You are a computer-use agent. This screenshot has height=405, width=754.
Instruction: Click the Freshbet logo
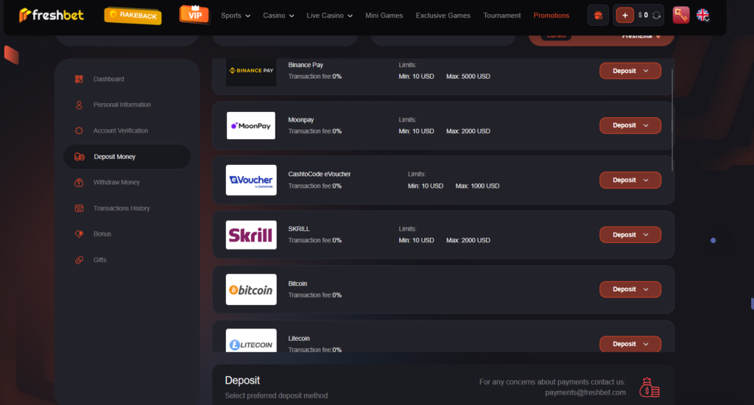pyautogui.click(x=52, y=15)
